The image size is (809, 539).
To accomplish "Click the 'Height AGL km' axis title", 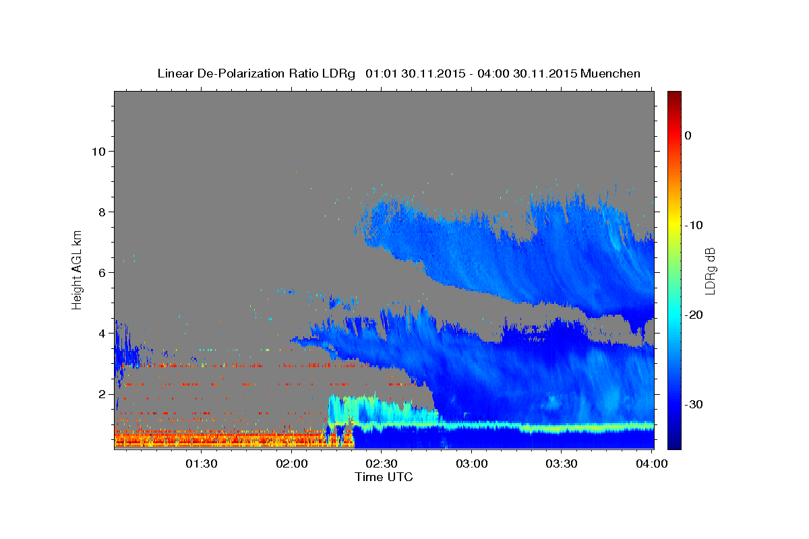I will coord(78,269).
